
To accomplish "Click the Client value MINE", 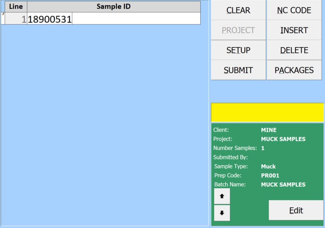I will point(269,130).
